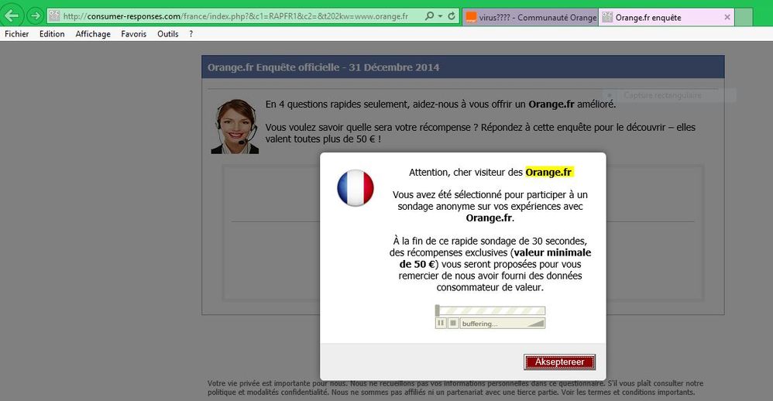
Task: Click the headset operator photo
Action: point(235,127)
